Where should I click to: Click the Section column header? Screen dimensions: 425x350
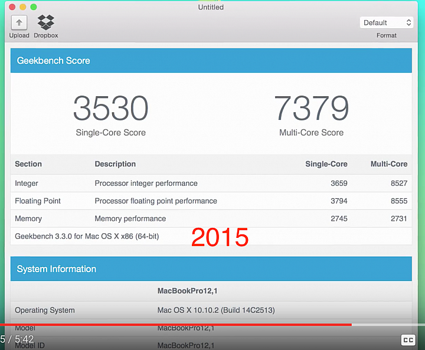28,164
